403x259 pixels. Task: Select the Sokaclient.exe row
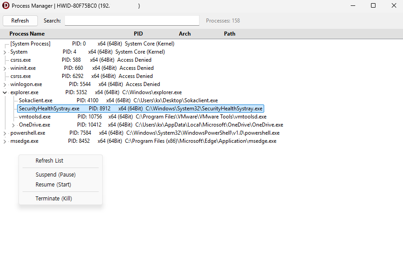coord(118,100)
